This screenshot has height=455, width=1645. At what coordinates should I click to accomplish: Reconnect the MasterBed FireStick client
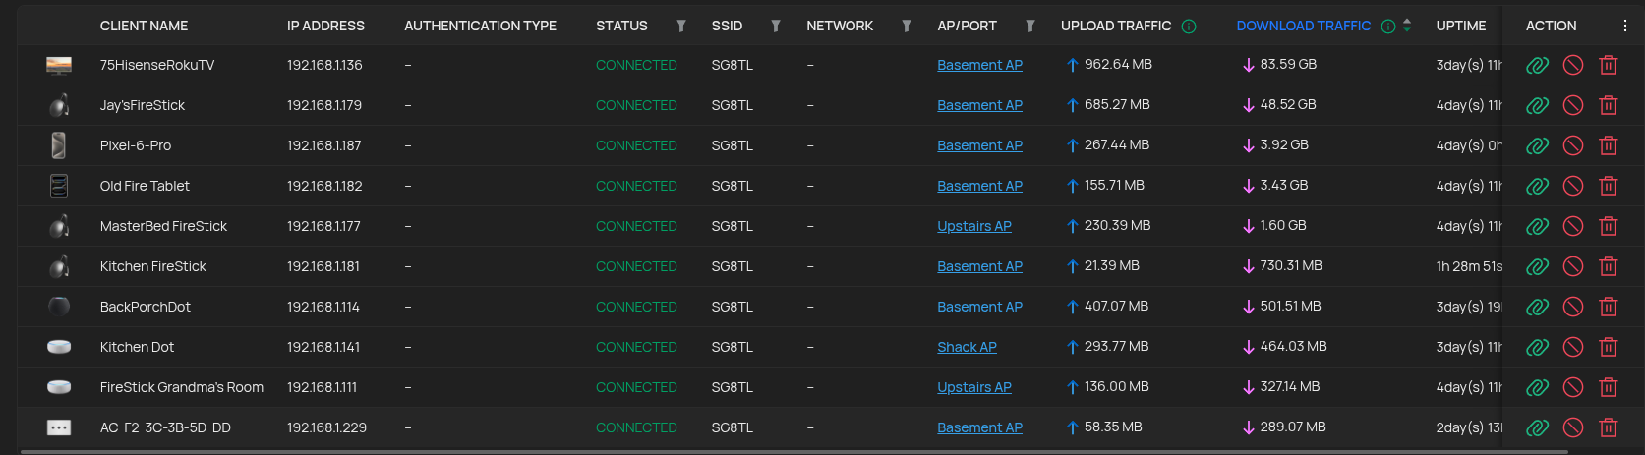[1537, 226]
